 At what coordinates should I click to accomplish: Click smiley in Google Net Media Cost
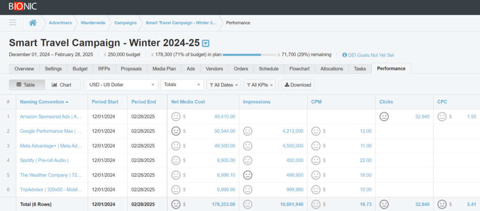click(x=176, y=131)
